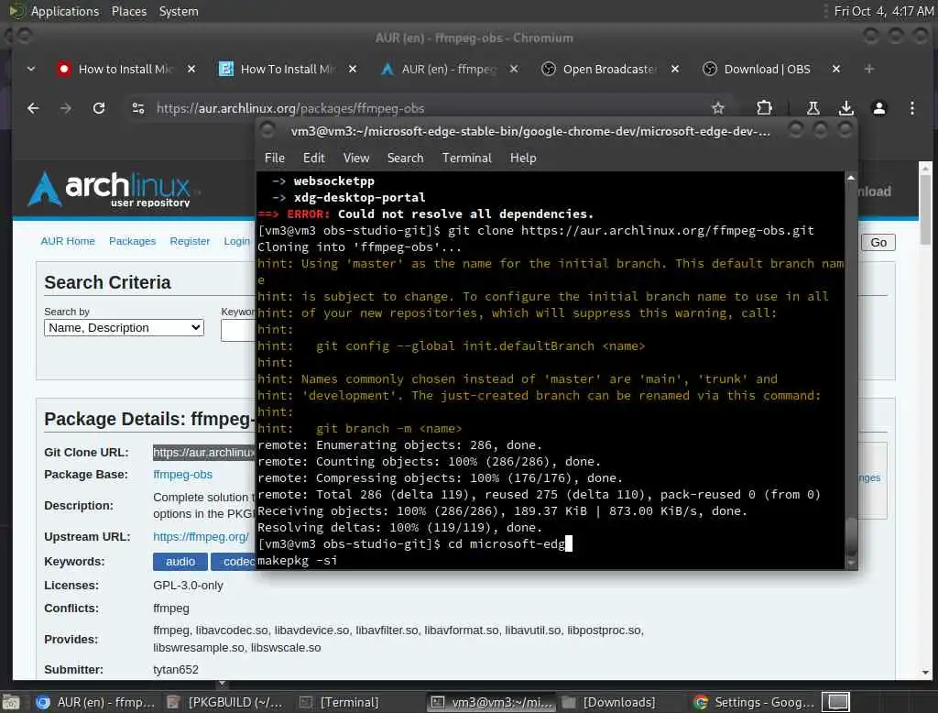
Task: Click the Git Clone URL link
Action: (204, 453)
